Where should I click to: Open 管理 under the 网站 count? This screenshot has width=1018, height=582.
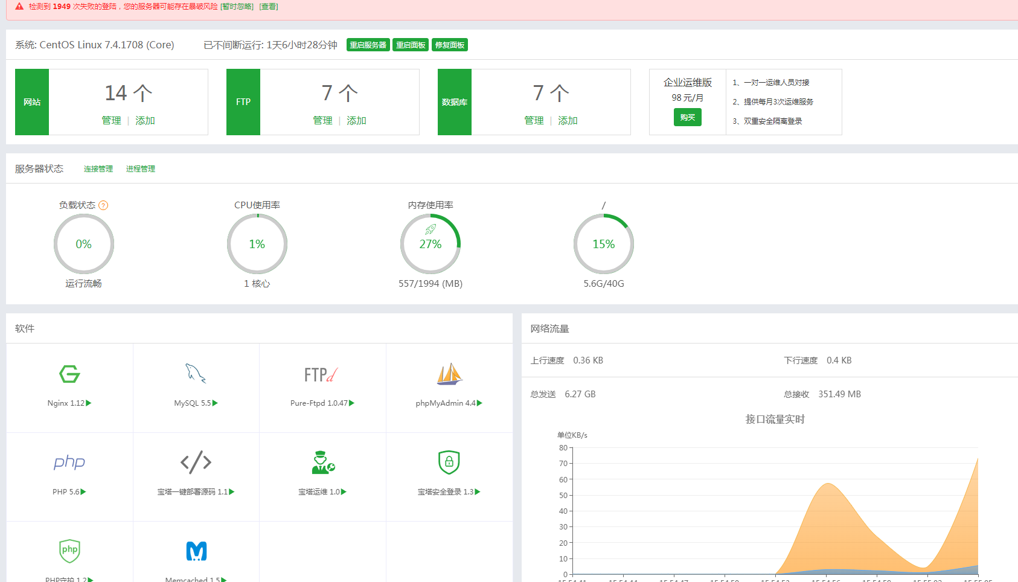(x=111, y=121)
